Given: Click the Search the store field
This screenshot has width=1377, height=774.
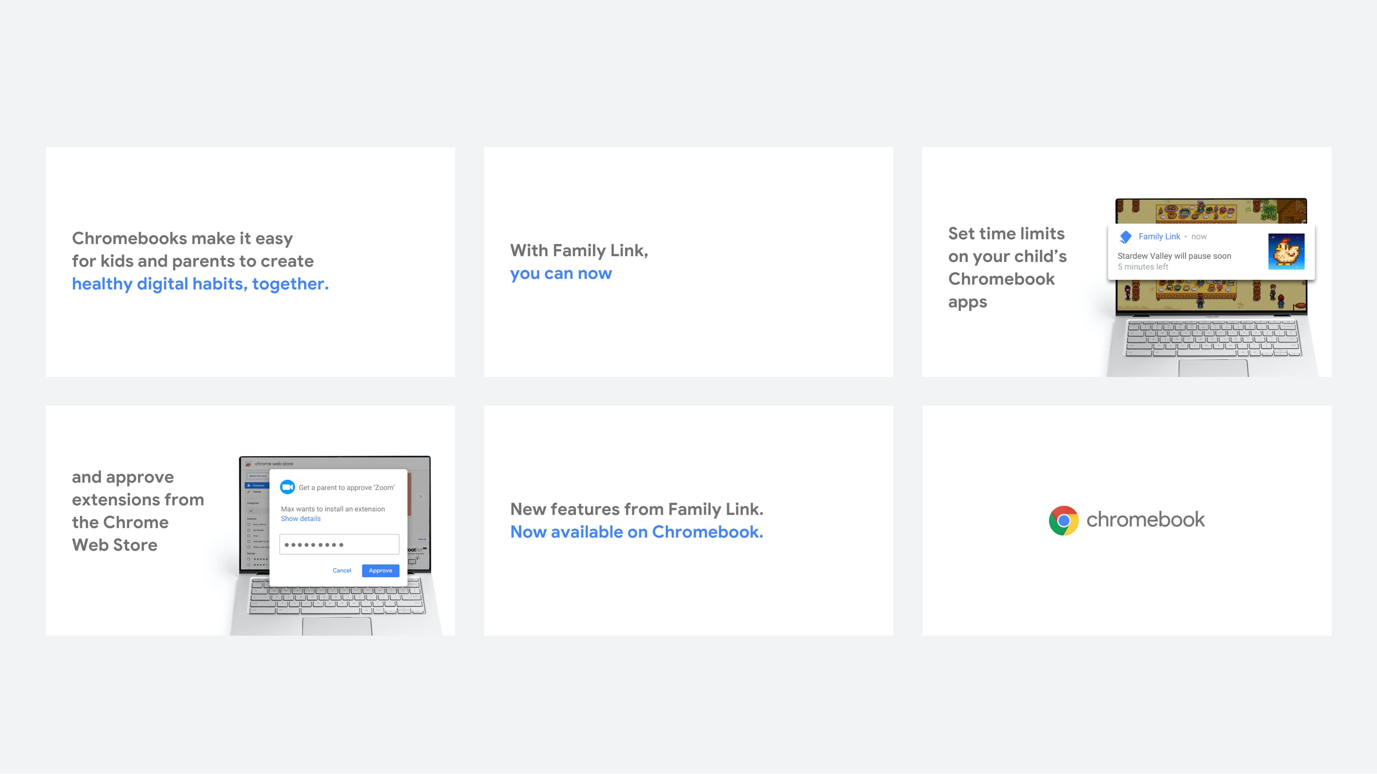Looking at the screenshot, I should point(258,476).
